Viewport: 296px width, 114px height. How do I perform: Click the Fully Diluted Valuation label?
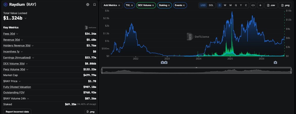pyautogui.click(x=17, y=87)
